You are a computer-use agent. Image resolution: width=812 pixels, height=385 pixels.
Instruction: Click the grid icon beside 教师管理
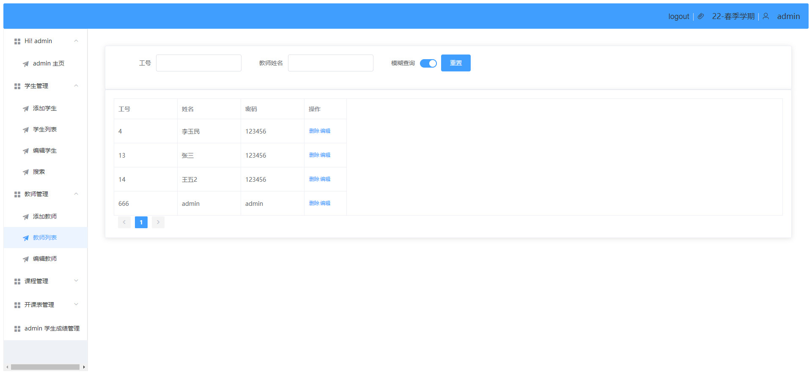(17, 194)
